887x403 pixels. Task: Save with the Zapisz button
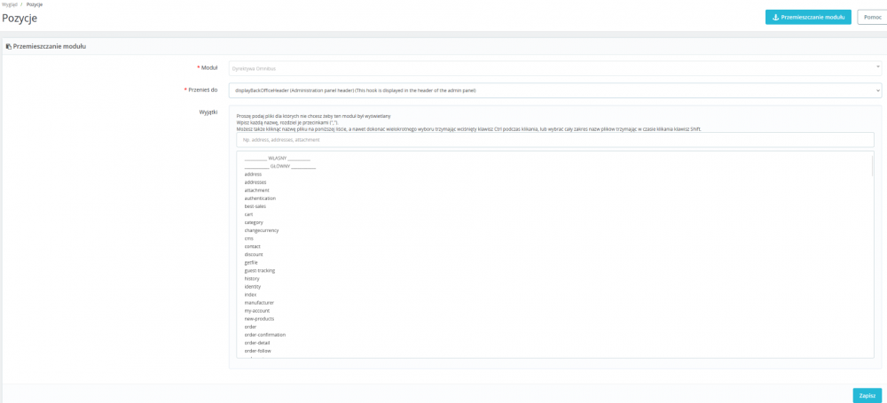pos(867,396)
